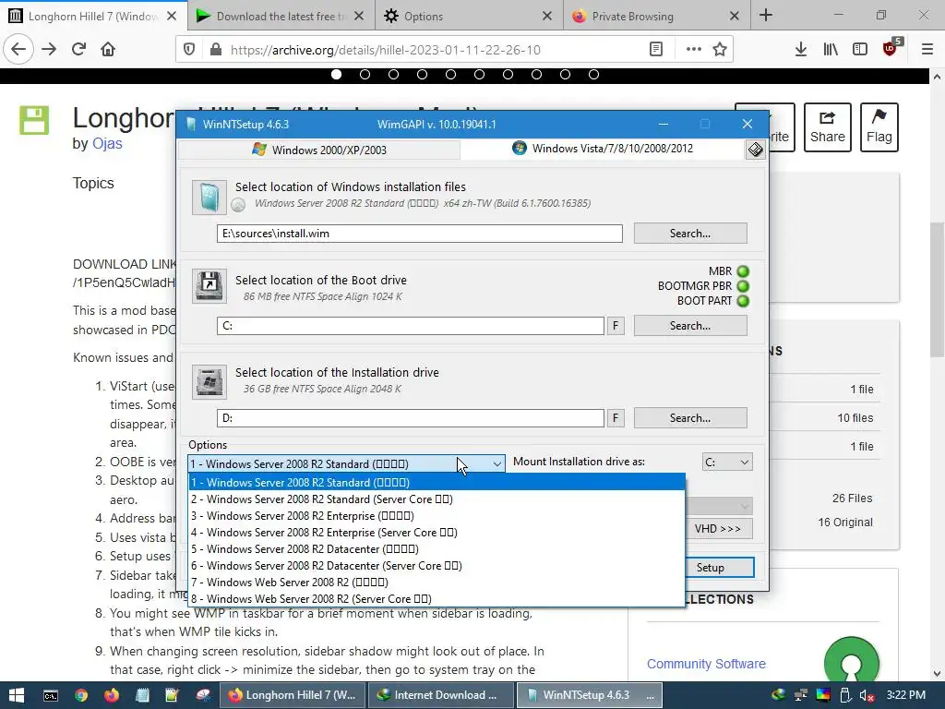Select the first carousel dot
The image size is (945, 709).
click(x=336, y=74)
